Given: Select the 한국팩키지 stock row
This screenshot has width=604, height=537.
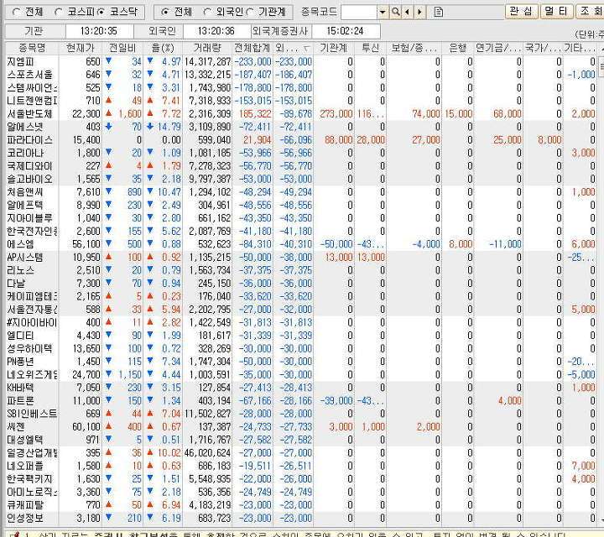Looking at the screenshot, I should [x=300, y=479].
